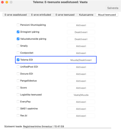Click Deaktiveeri for Äriregistri päring
Viewport: 121px width, 131px height.
coord(81,32)
